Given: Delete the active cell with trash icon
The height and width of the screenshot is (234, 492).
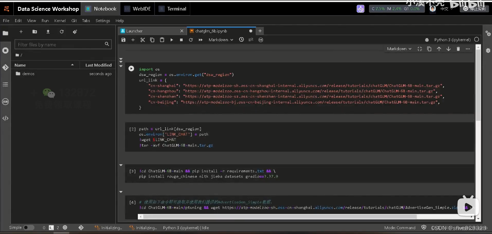Looking at the screenshot, I should tap(458, 49).
